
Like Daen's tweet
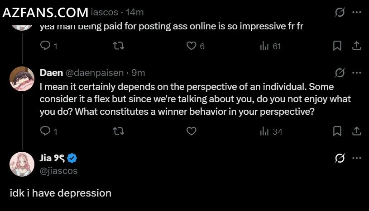[192, 131]
